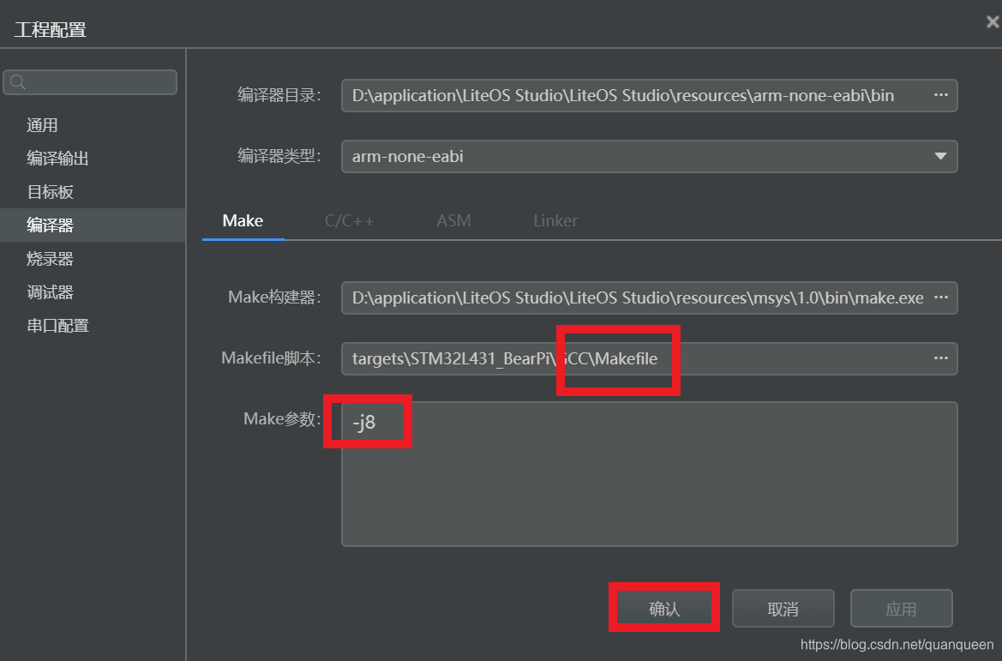This screenshot has width=1002, height=661.
Task: Click the Make参数 text area
Action: pyautogui.click(x=649, y=474)
